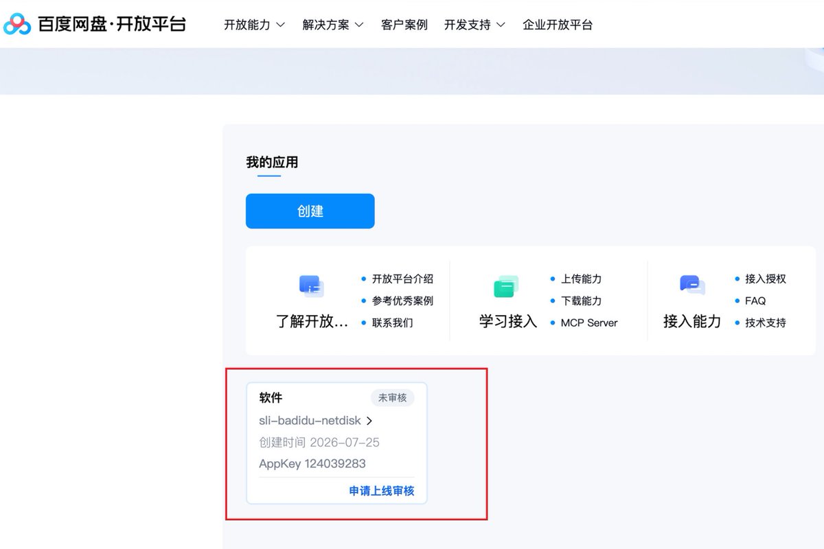The height and width of the screenshot is (549, 824).
Task: Open the 上传能力 link
Action: tap(581, 279)
